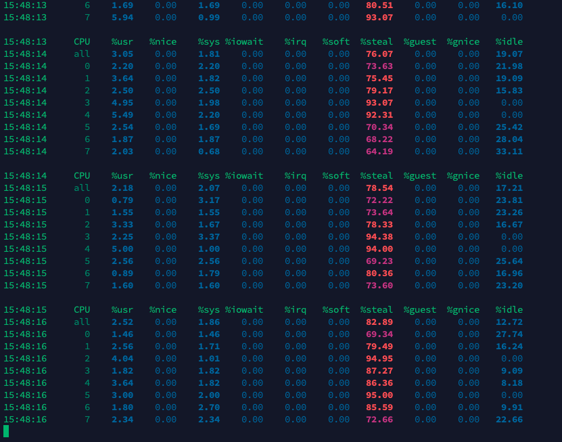The width and height of the screenshot is (562, 442).
Task: Click the %idle value 22.66
Action: pos(509,420)
